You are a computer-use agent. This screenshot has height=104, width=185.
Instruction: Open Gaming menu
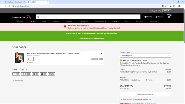pos(44,21)
